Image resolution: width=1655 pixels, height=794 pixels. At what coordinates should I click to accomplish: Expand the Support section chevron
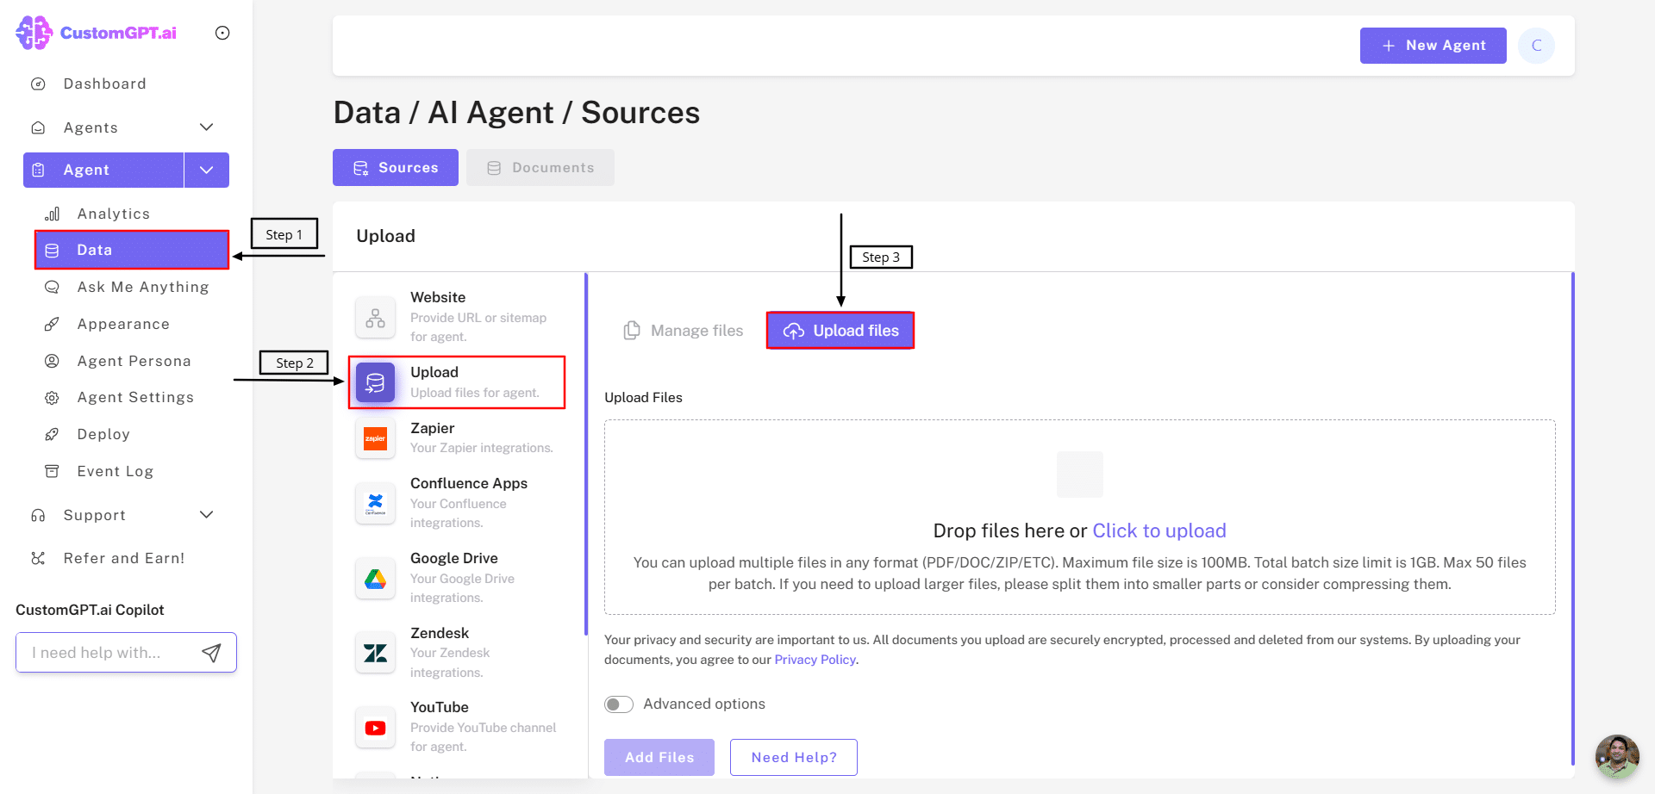point(206,515)
